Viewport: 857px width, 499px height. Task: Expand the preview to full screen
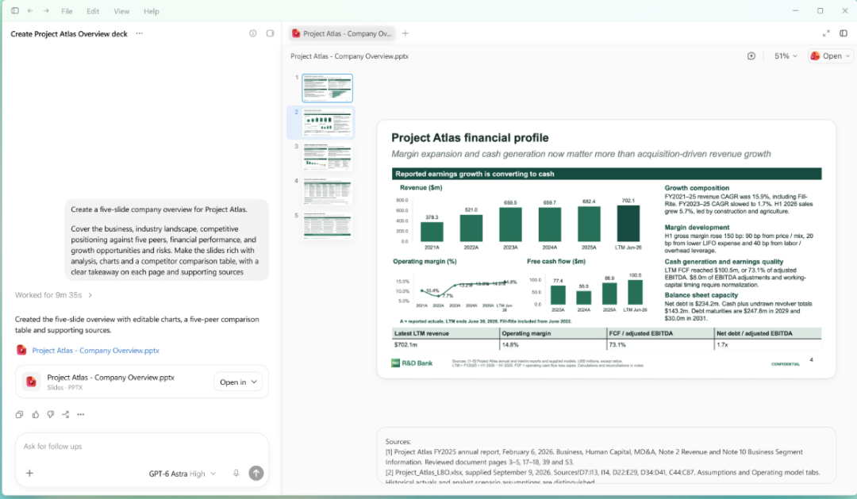(x=826, y=33)
